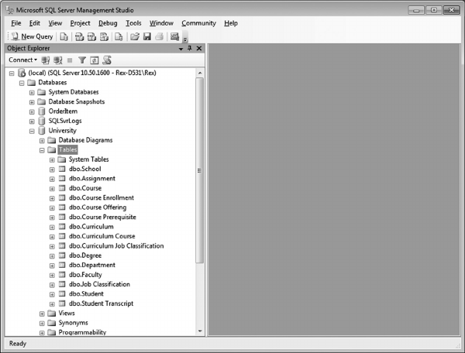Expand the Views folder
The image size is (465, 353).
point(42,314)
